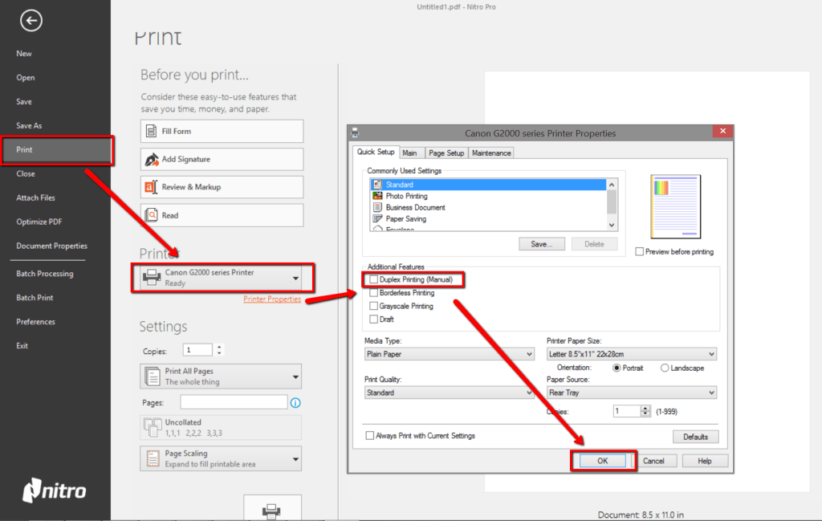Screen dimensions: 822x521
Task: Click the Add Signature pen icon
Action: (152, 159)
